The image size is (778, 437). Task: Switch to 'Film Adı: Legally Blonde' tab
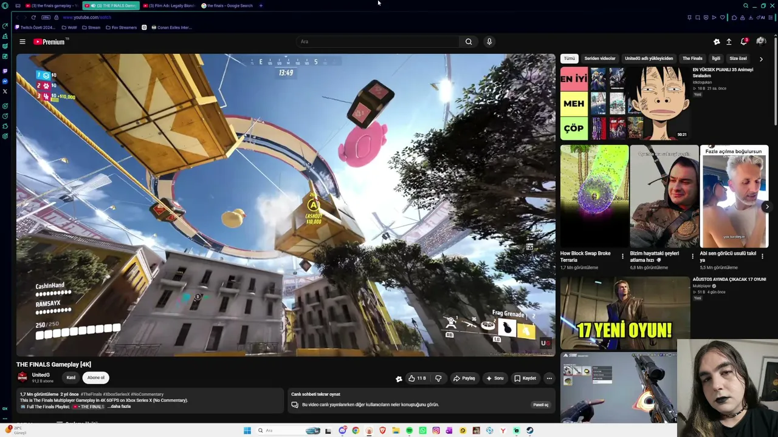(168, 5)
